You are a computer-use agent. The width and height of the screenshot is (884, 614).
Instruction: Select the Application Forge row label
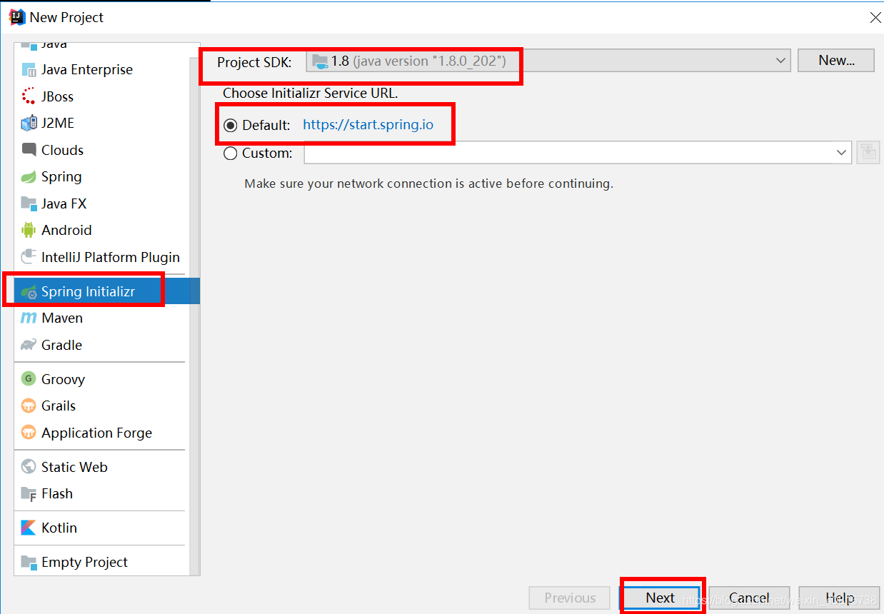(x=96, y=433)
